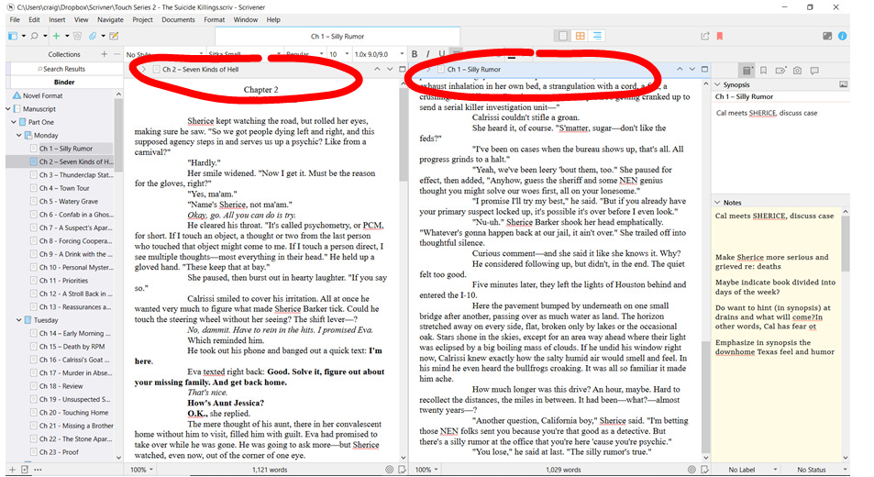874x477 pixels.
Task: Add a new collection with plus
Action: point(104,54)
